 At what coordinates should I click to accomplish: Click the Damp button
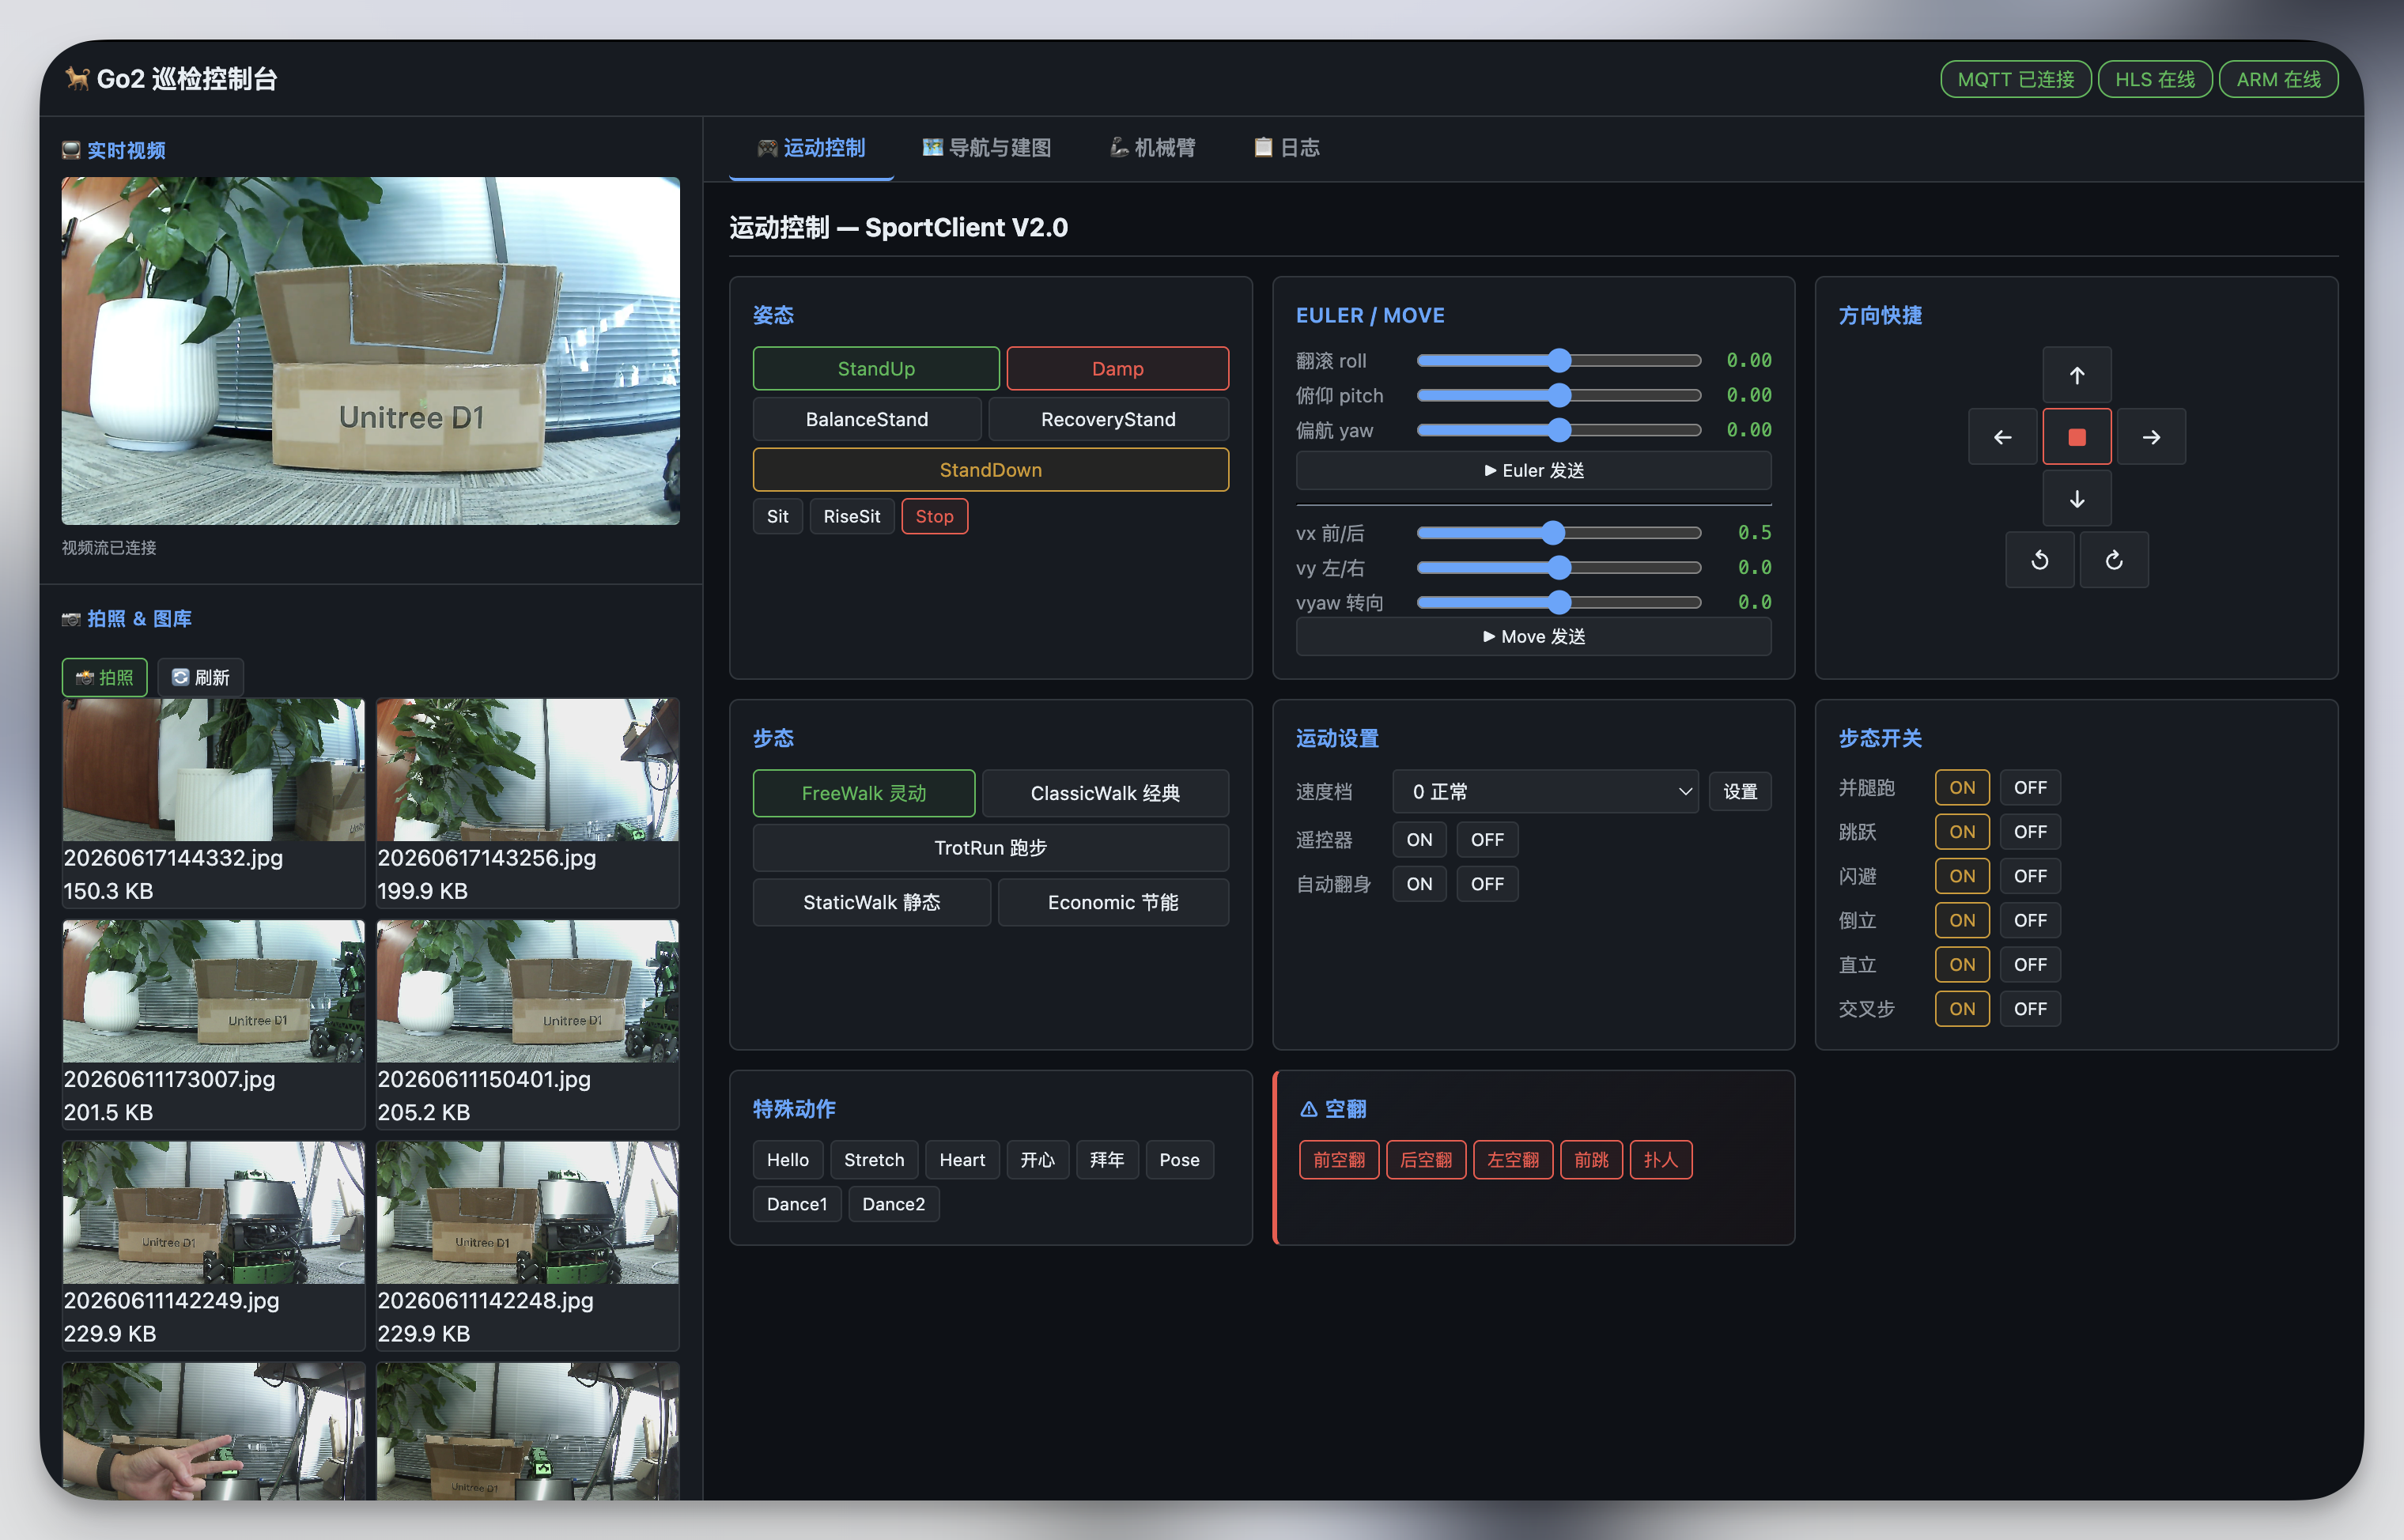1117,369
